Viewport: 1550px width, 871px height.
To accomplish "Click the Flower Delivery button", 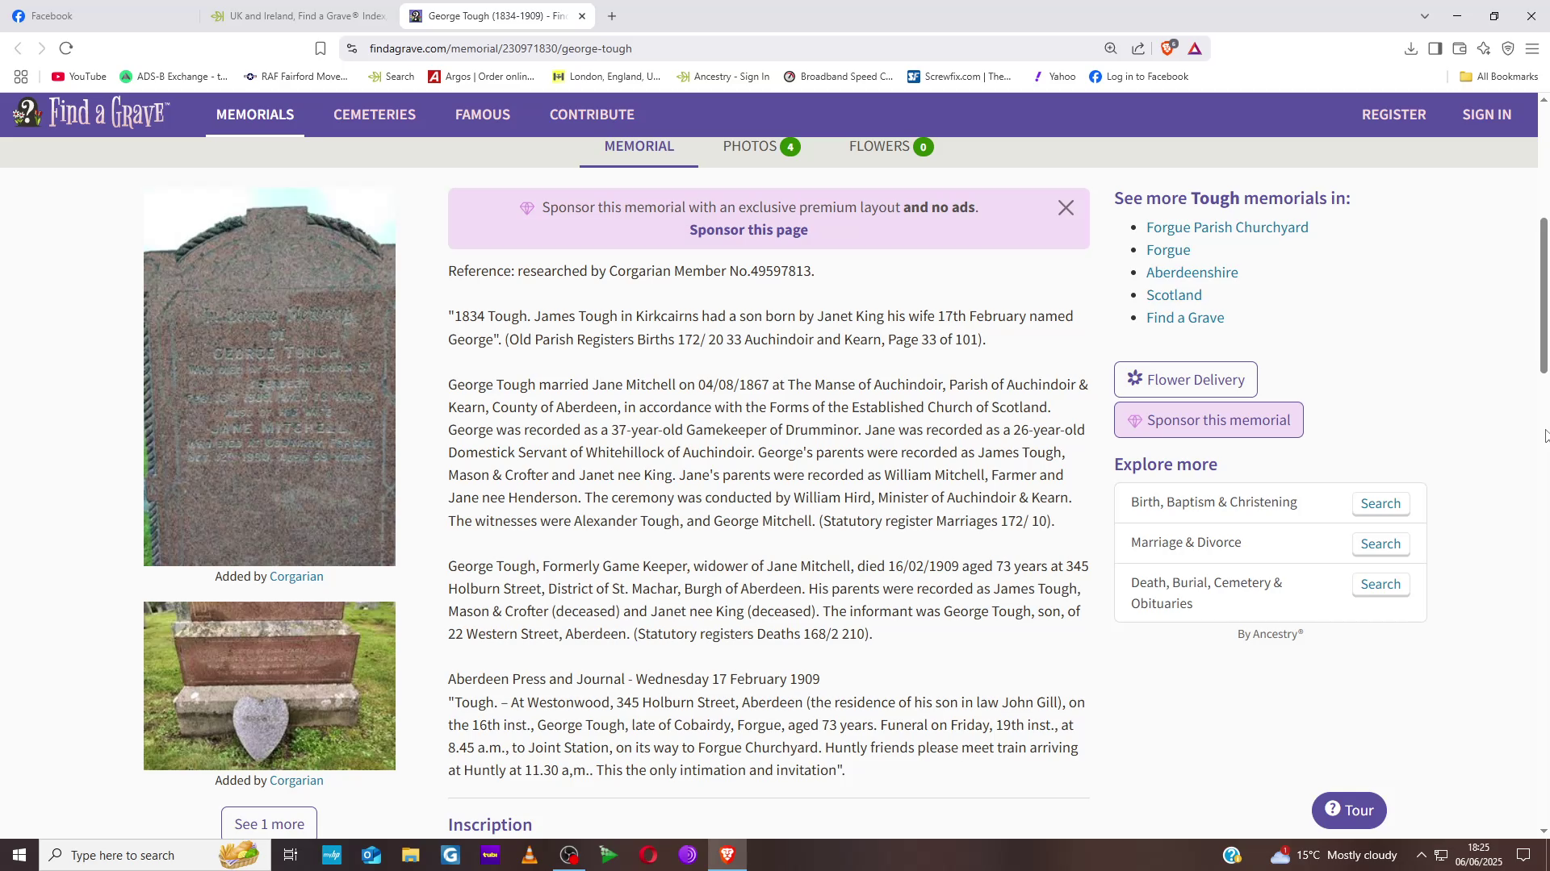I will pos(1185,380).
